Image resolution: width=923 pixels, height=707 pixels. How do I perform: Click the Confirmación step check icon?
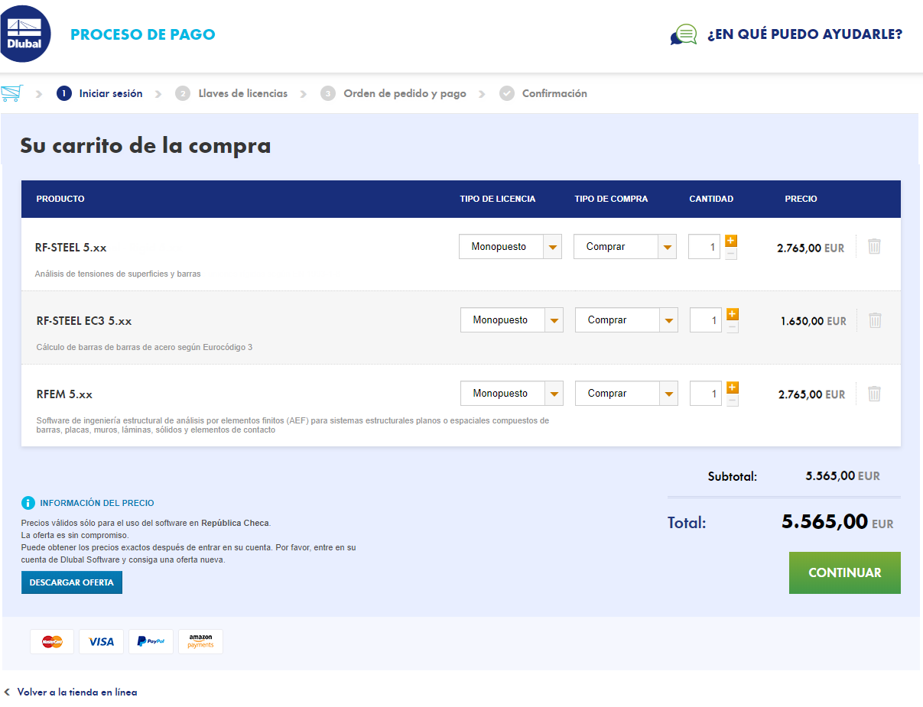tap(506, 93)
